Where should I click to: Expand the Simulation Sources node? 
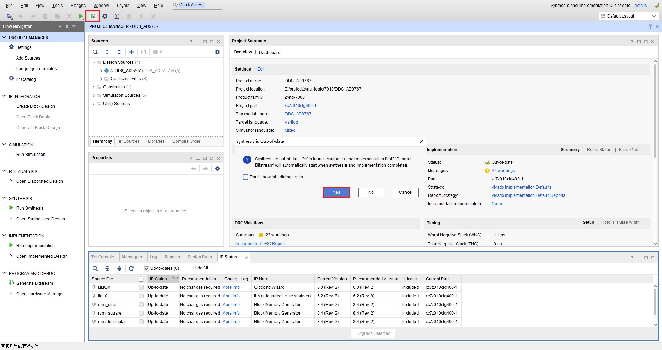click(93, 95)
